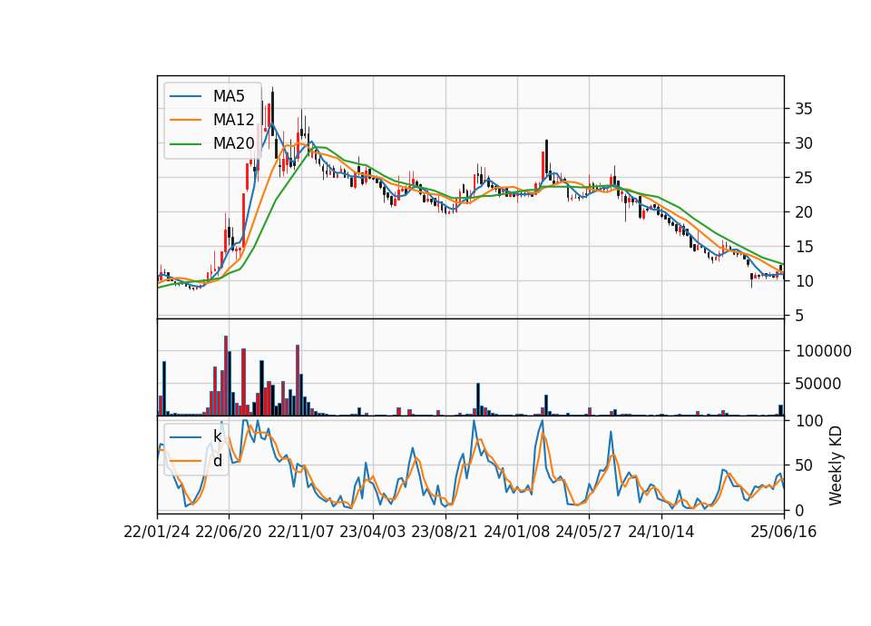Viewport: 871px width, 626px height.
Task: Click the KD axis value 50
Action: (x=804, y=465)
